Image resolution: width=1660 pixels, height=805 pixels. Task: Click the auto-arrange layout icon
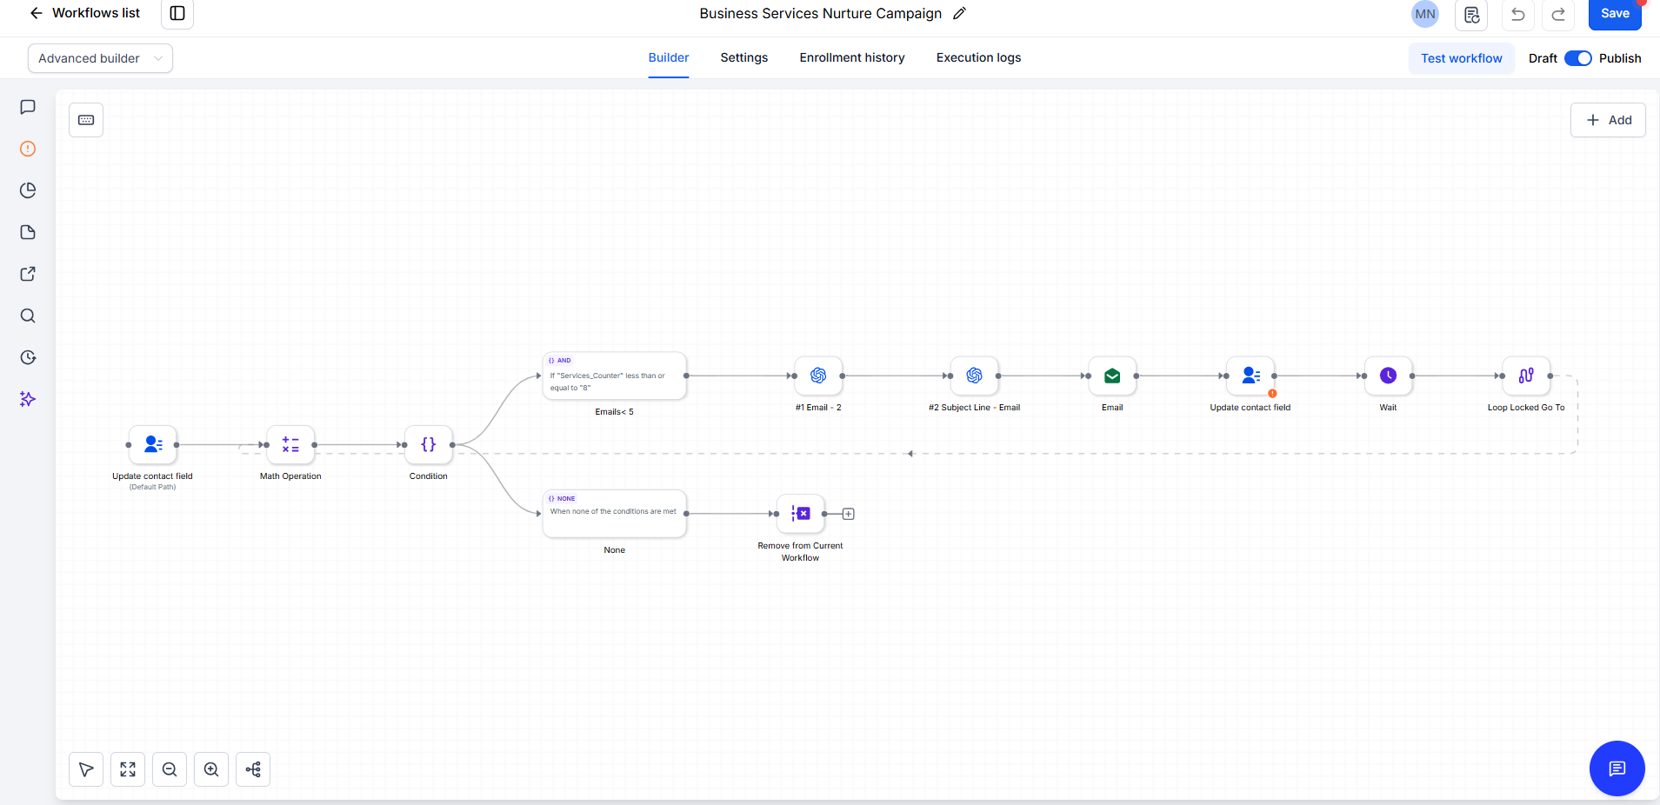coord(253,769)
